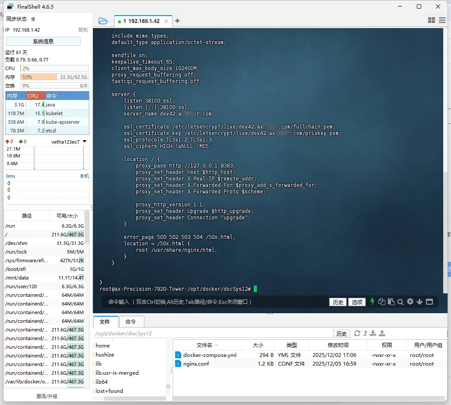Screen dimensions: 451x405
Task: Select the /boot/efi disk row
Action: point(45,269)
